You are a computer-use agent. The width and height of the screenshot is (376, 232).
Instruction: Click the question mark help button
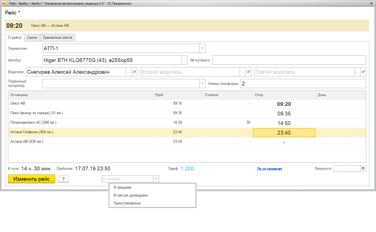point(63,179)
